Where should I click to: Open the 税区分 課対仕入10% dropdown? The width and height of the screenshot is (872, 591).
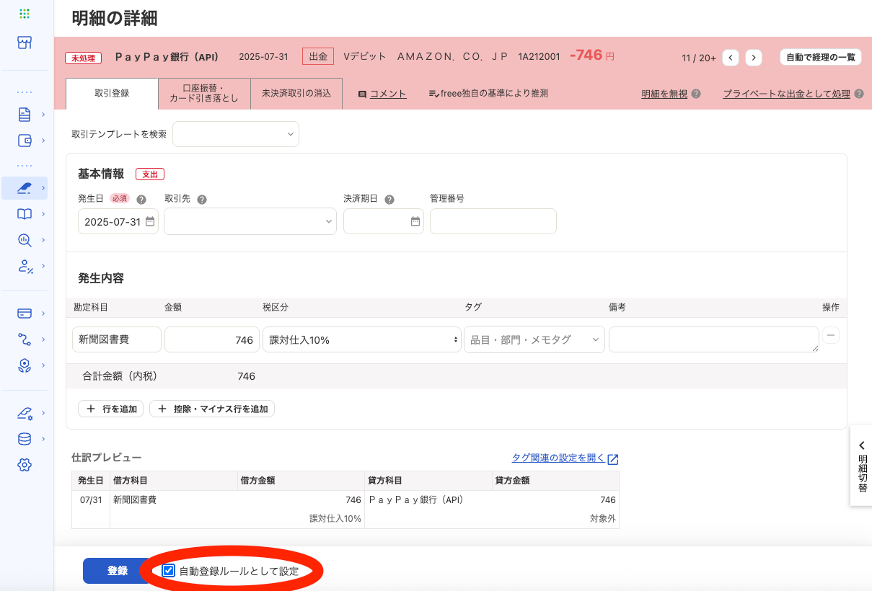click(361, 339)
